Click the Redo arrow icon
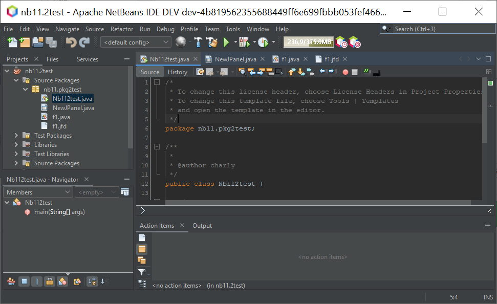 coord(84,42)
